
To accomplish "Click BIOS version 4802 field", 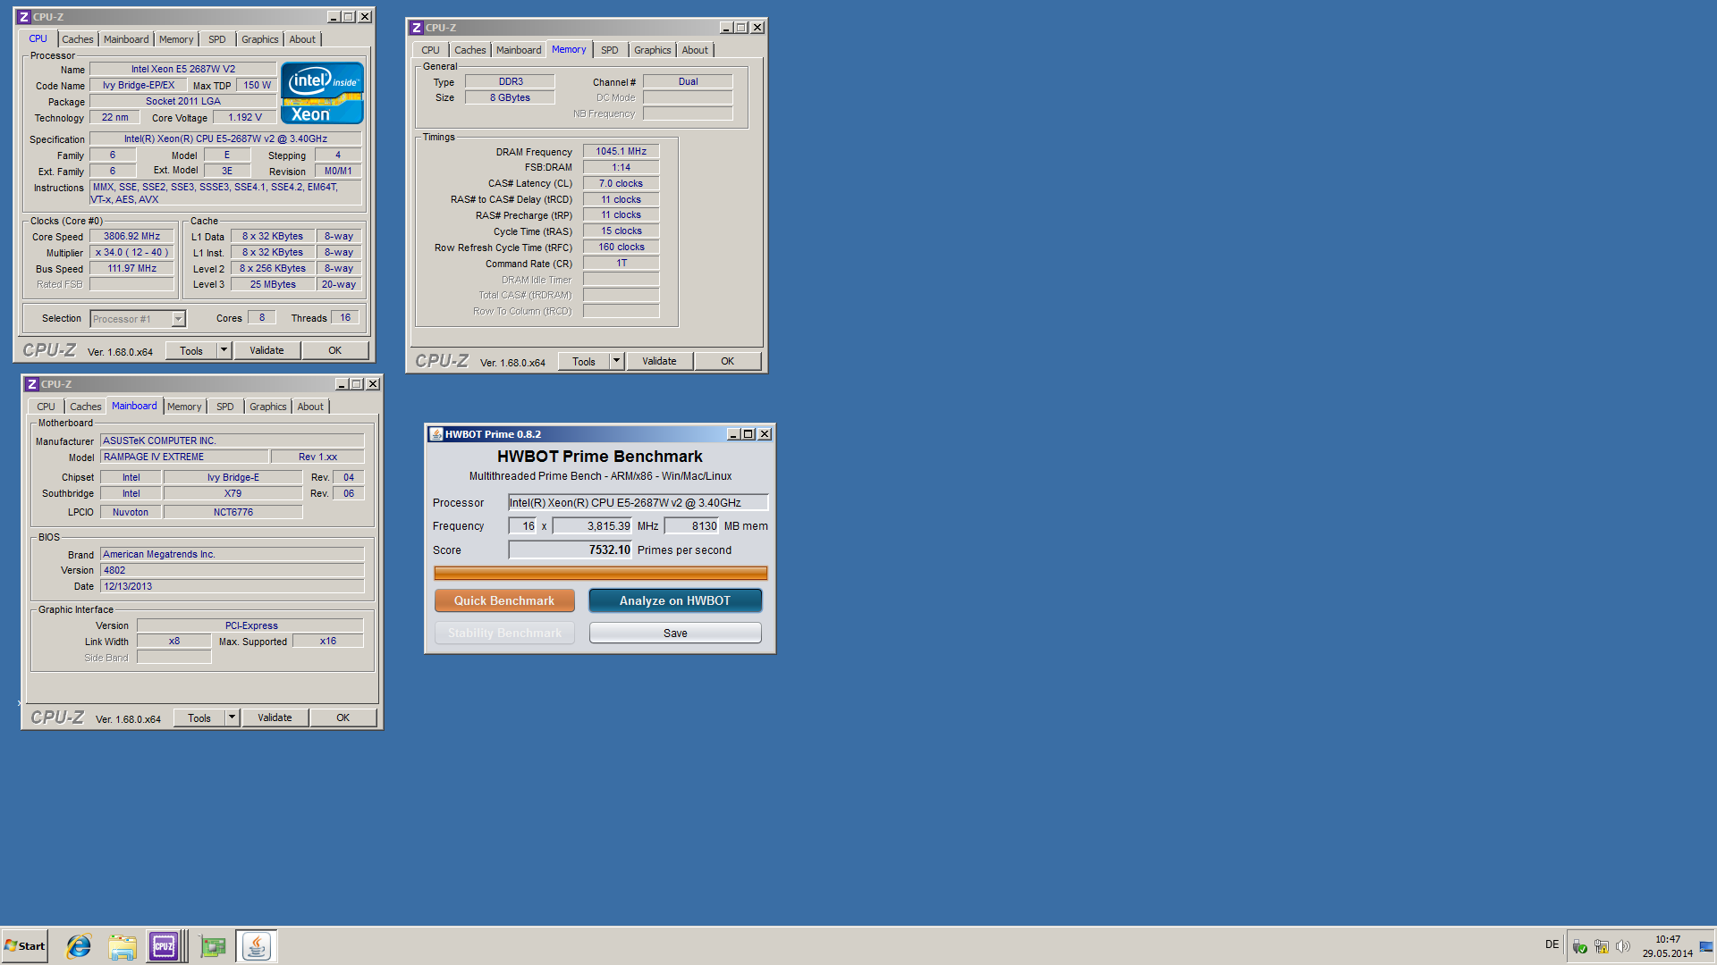I will (x=232, y=570).
